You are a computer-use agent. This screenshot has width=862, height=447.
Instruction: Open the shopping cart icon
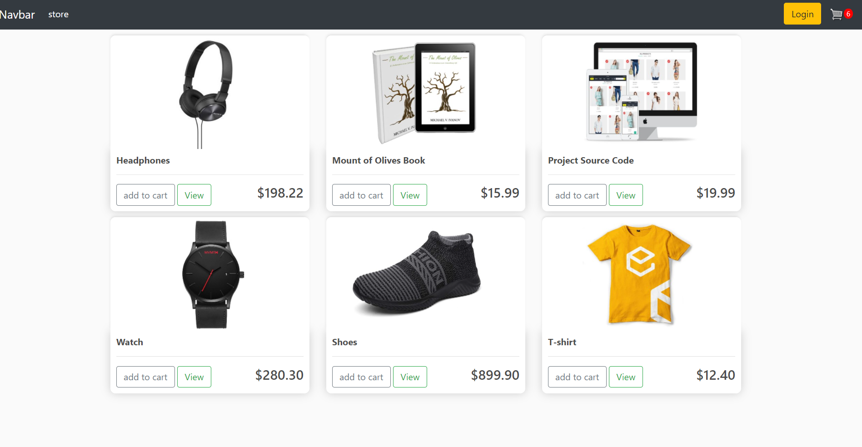click(836, 15)
